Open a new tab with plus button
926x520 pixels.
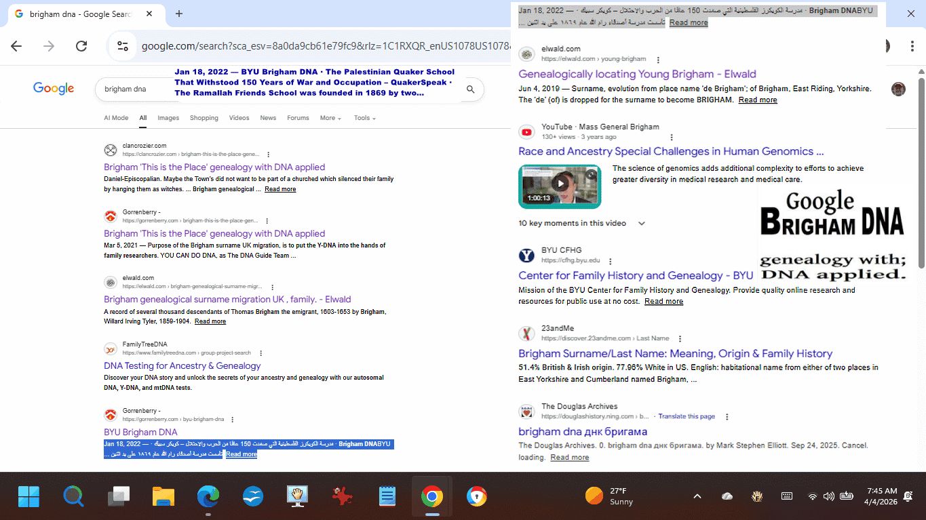pos(179,14)
